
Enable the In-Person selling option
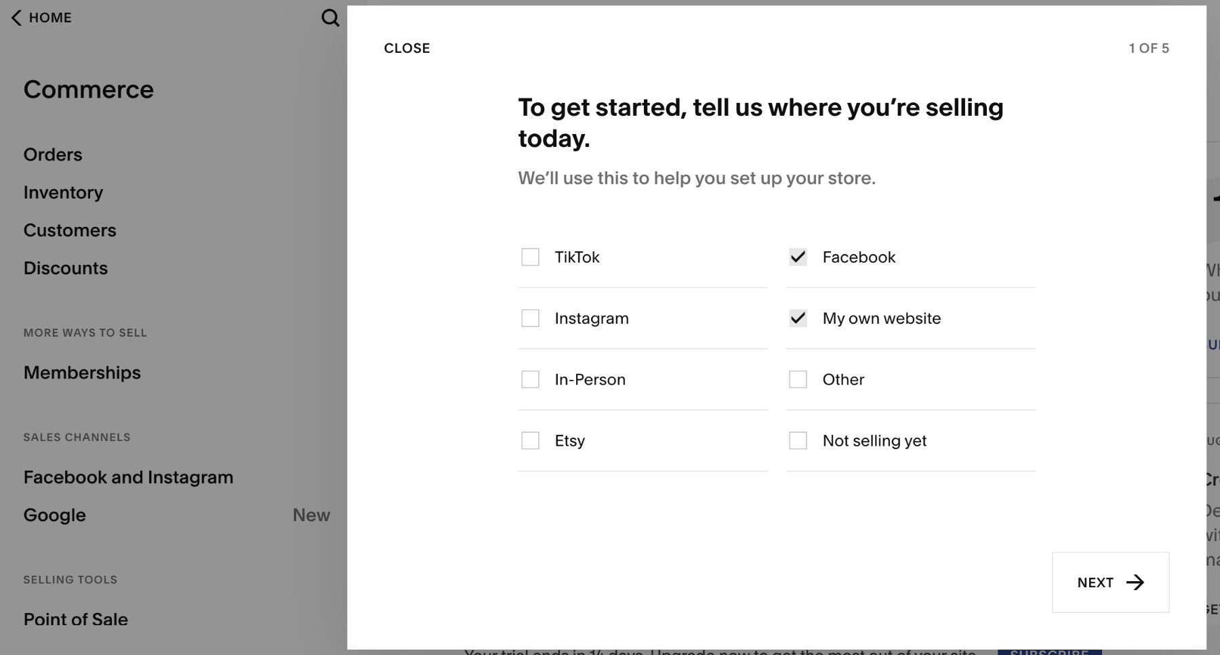tap(530, 379)
